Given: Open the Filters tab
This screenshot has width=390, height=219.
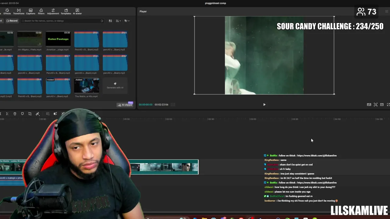Looking at the screenshot, I should tap(41, 12).
